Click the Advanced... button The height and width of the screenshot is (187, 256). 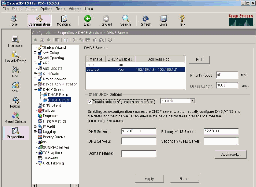pos(230,155)
